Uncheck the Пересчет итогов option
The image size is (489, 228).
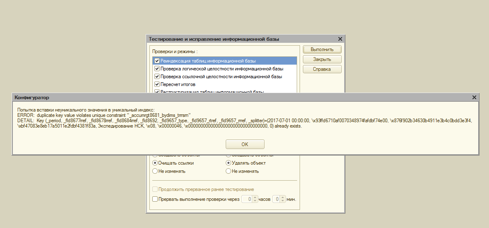coord(157,84)
